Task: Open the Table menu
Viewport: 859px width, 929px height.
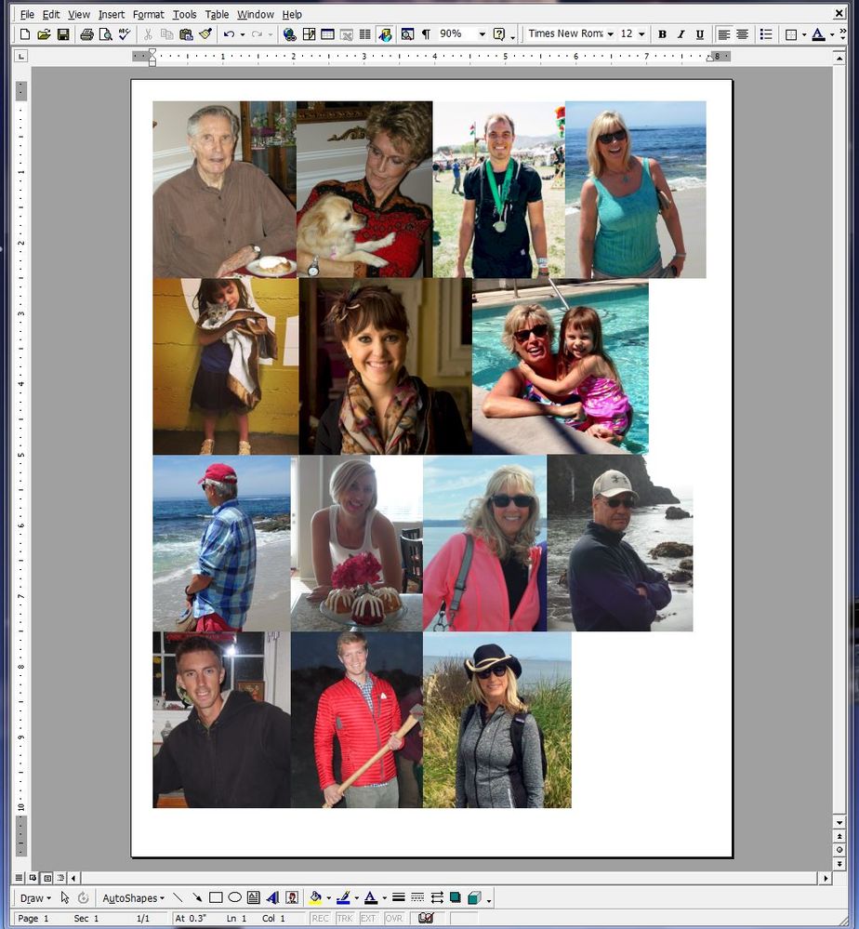Action: click(217, 15)
